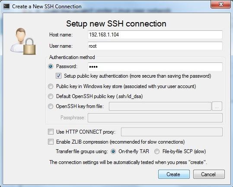Click the user with padlock icon
The height and width of the screenshot is (187, 233).
click(x=23, y=41)
